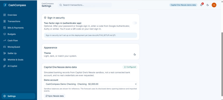Open notifications bell with badge
The image size is (223, 100).
pos(201,5)
